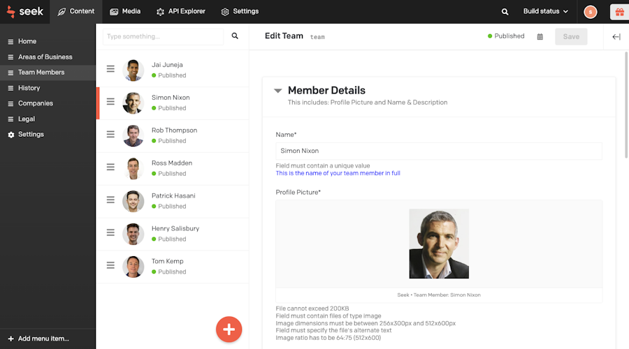Grab the drag handle for Jai Juneja
The height and width of the screenshot is (349, 629).
(110, 69)
